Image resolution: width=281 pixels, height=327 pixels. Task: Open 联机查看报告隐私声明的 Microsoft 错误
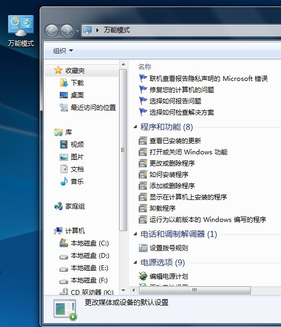(209, 79)
